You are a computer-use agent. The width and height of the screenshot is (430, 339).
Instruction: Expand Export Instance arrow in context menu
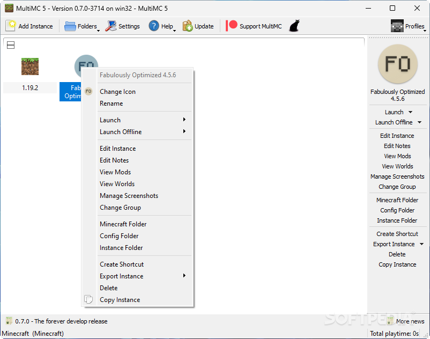click(184, 276)
